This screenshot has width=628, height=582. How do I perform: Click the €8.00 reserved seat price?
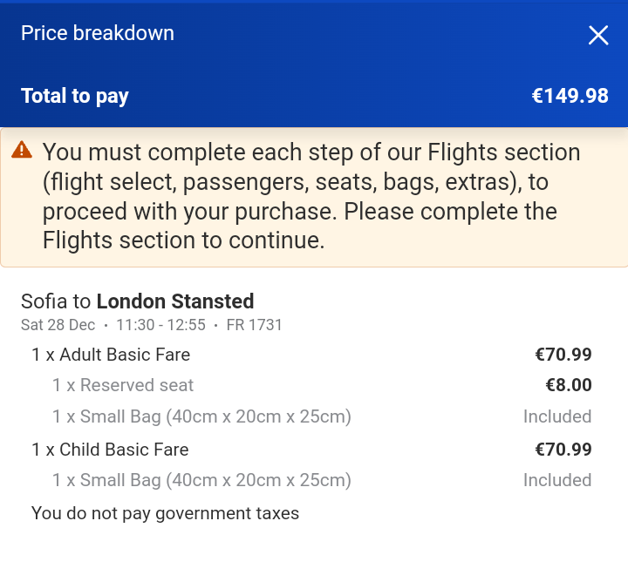click(569, 385)
